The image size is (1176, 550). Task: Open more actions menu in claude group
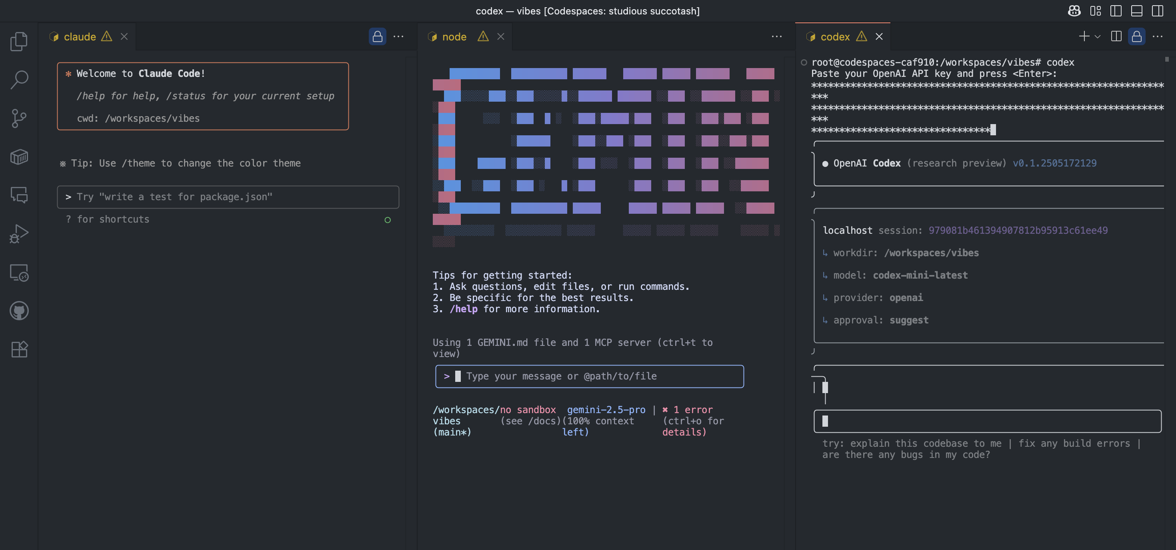click(398, 36)
